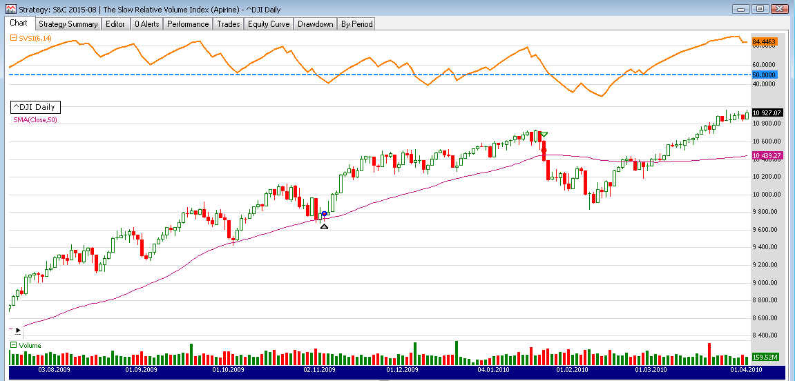Click the ^DJI Daily symbol label
Screen dimensions: 795x381
(35, 107)
